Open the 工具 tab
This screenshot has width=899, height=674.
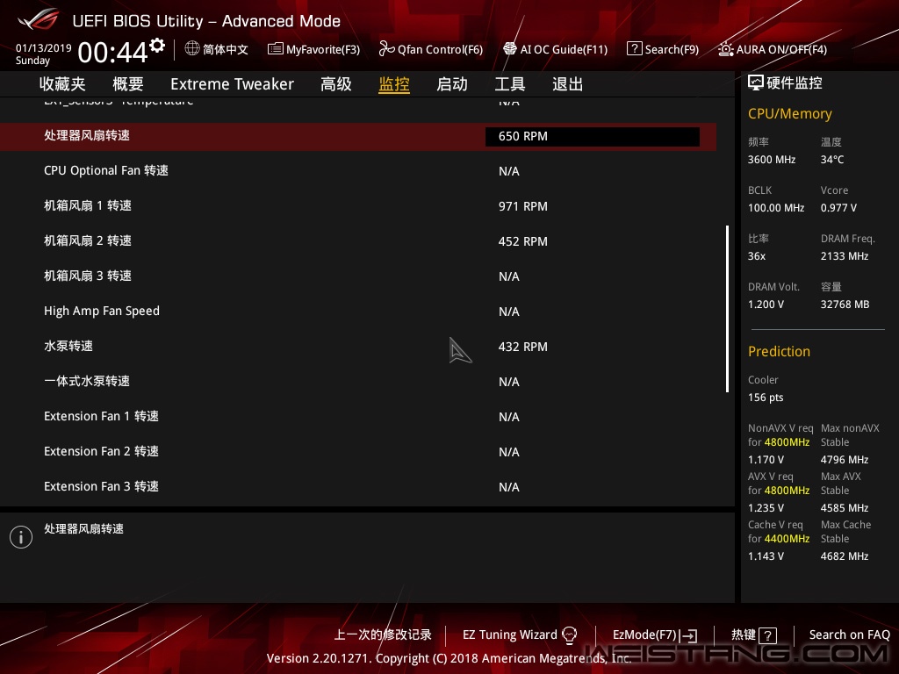coord(510,84)
